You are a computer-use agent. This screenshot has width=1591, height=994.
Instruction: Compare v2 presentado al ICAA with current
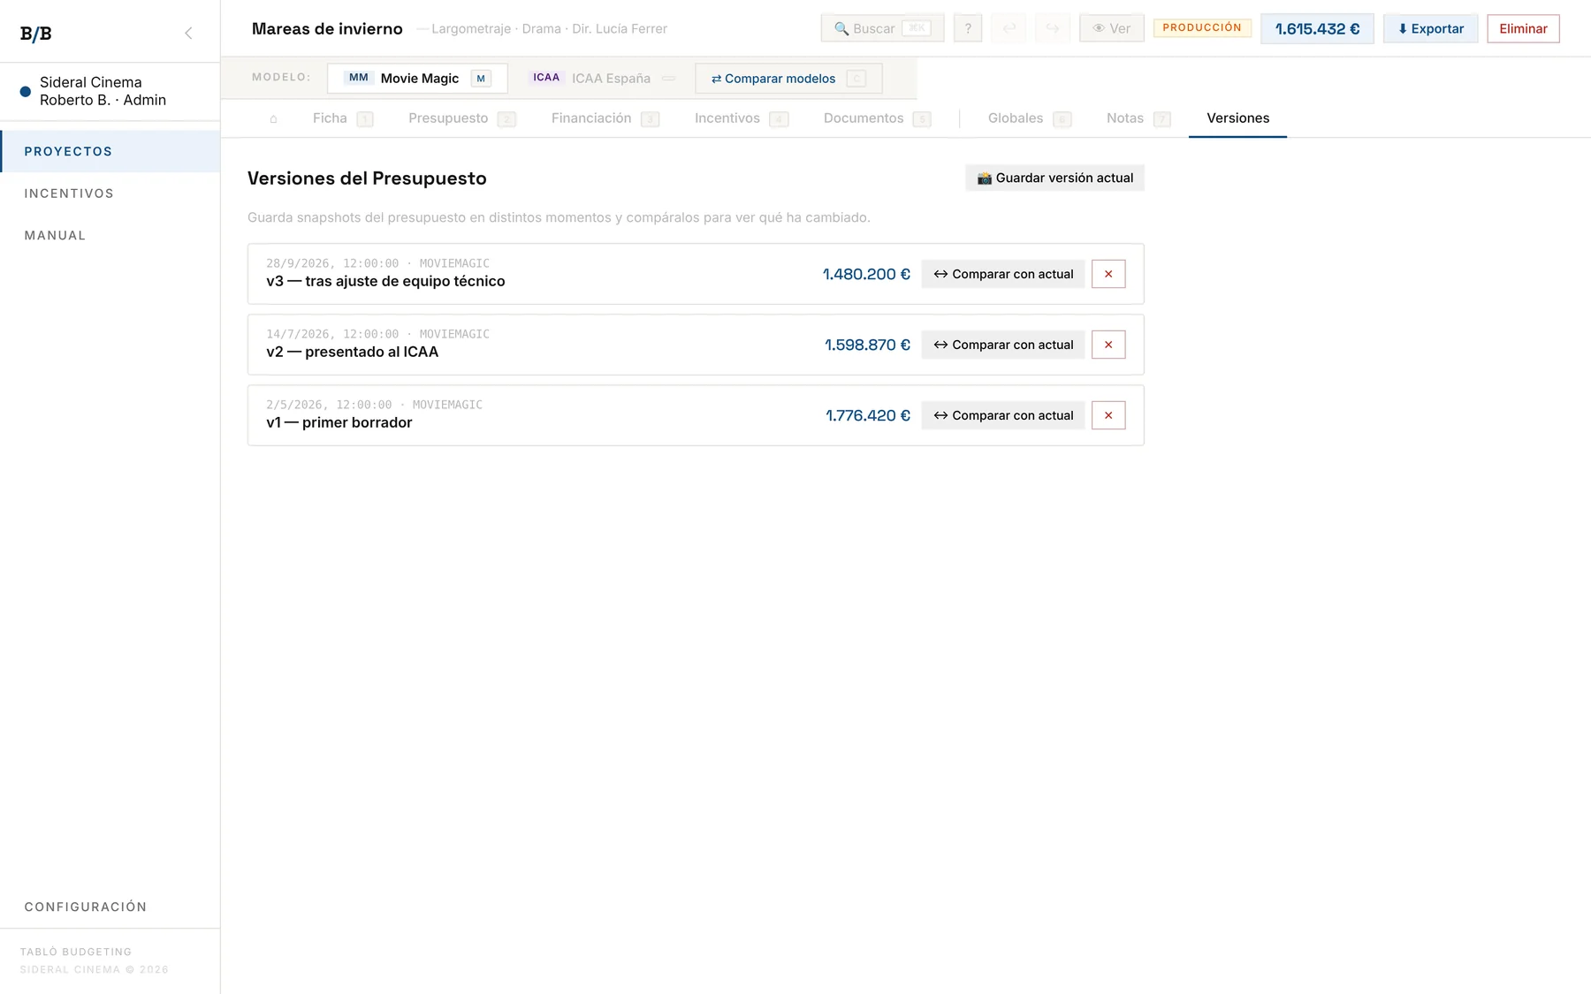tap(1003, 345)
